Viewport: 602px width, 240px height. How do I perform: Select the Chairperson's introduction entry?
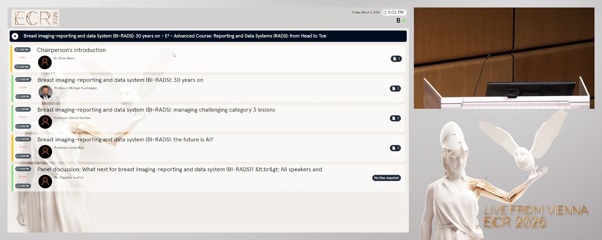pyautogui.click(x=71, y=50)
